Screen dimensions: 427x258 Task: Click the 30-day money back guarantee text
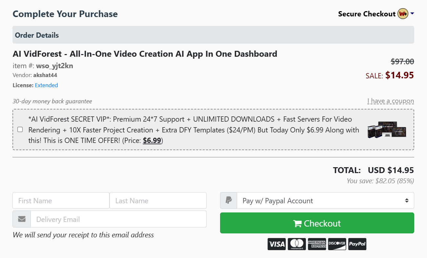(x=52, y=101)
